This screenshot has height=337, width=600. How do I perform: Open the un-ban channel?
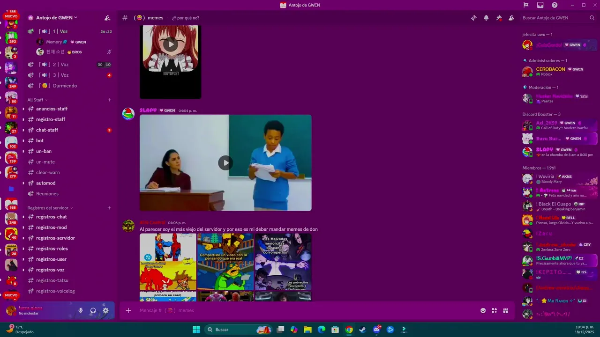tap(69, 151)
